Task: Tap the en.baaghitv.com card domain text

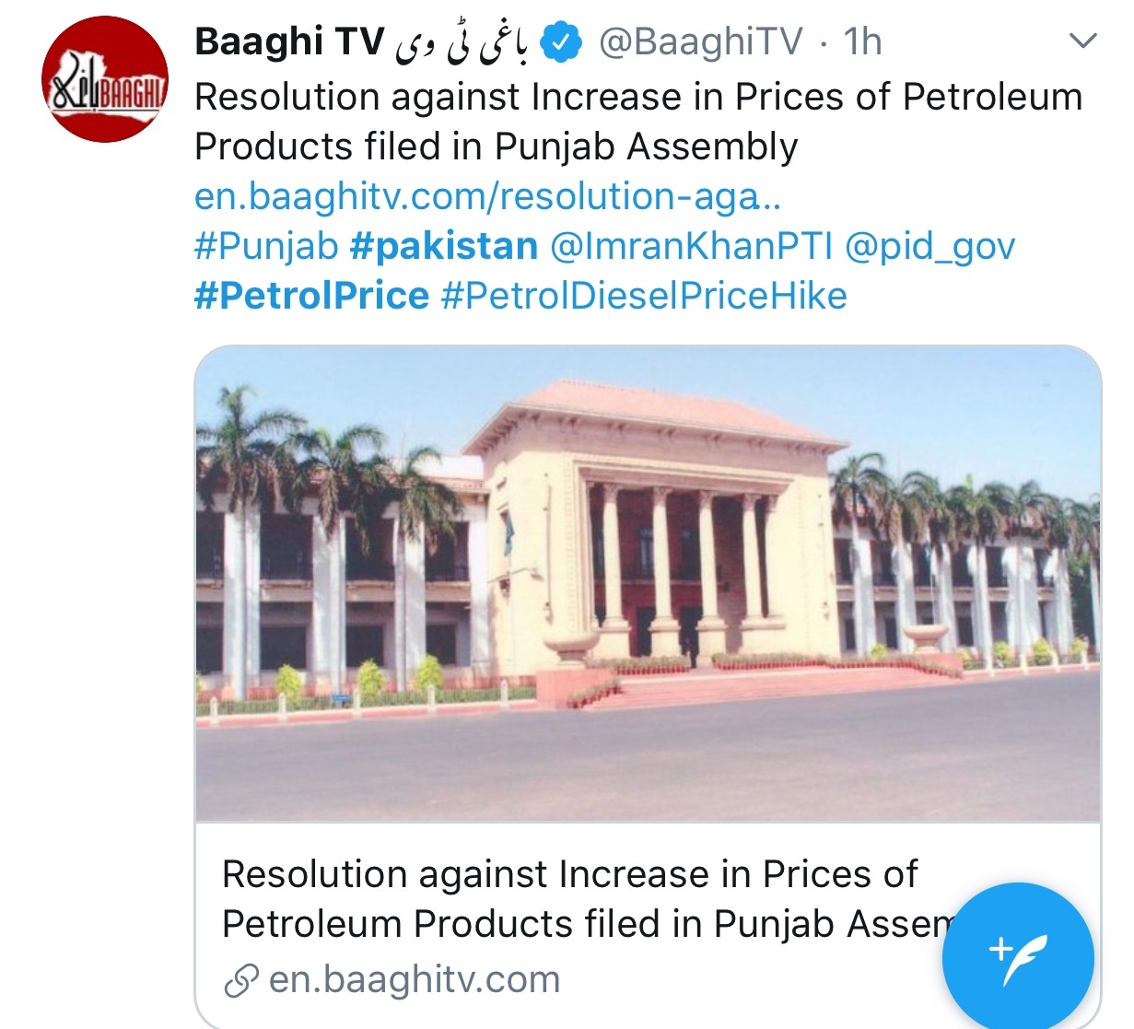Action: click(x=415, y=980)
